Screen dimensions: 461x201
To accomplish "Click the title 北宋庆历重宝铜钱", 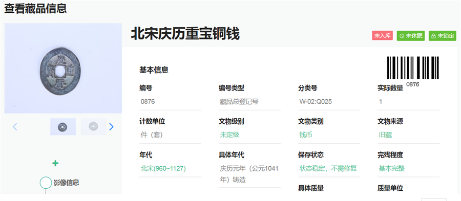I will tap(185, 33).
